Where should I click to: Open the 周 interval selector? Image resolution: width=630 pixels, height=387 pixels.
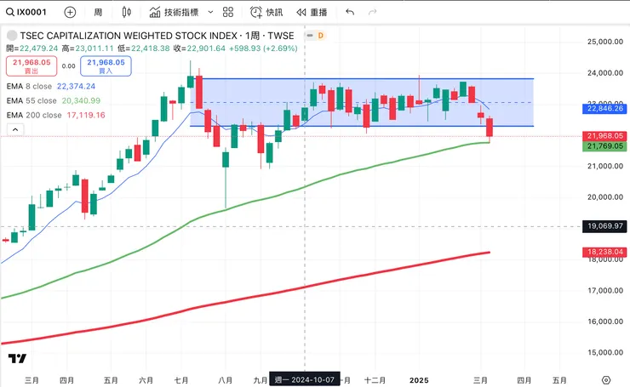click(98, 13)
